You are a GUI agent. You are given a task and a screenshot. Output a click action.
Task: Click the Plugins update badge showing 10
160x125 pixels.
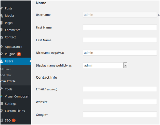pyautogui.click(x=19, y=54)
